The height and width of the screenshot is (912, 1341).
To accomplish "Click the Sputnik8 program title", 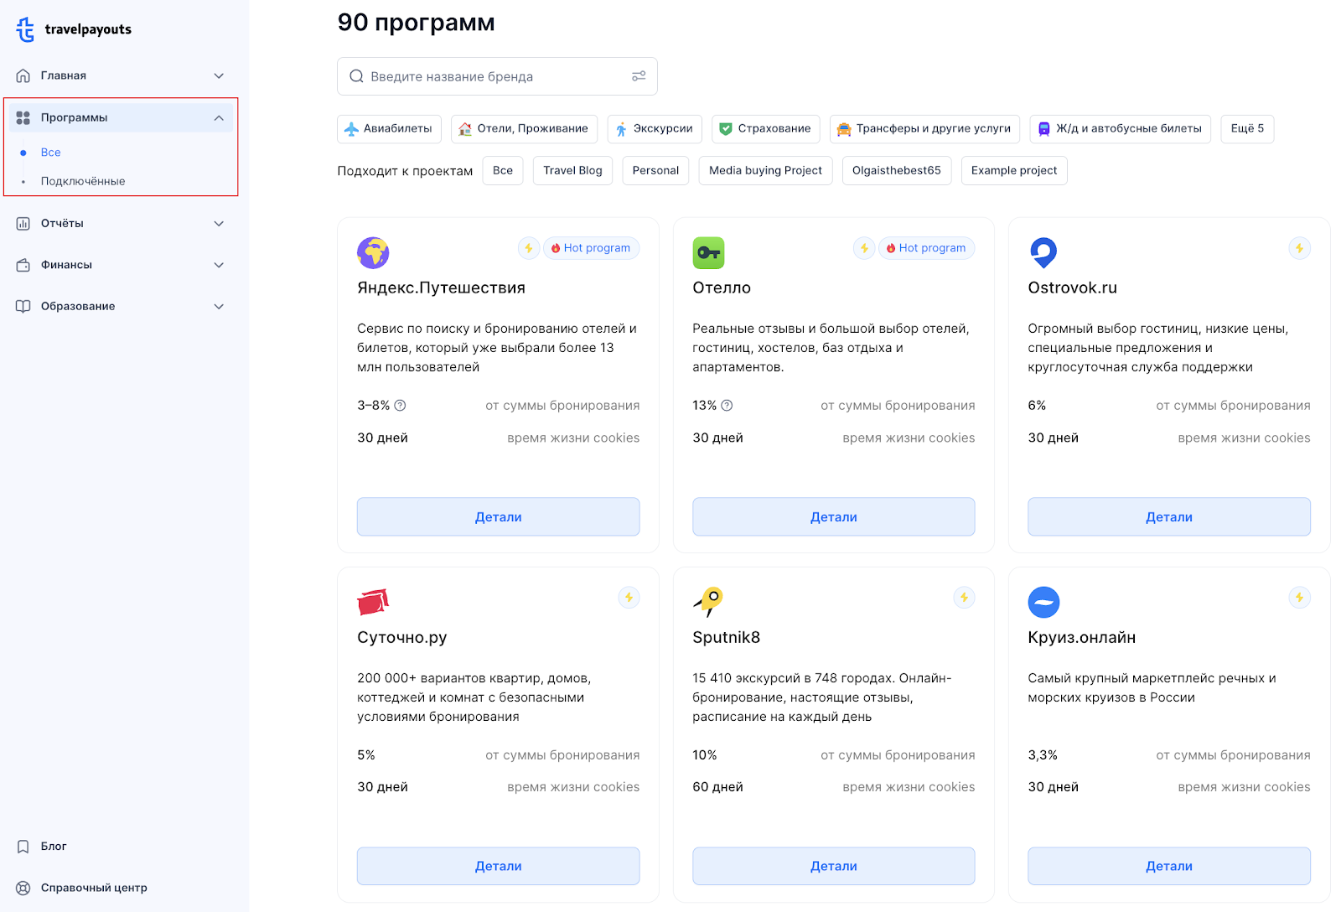I will (727, 638).
